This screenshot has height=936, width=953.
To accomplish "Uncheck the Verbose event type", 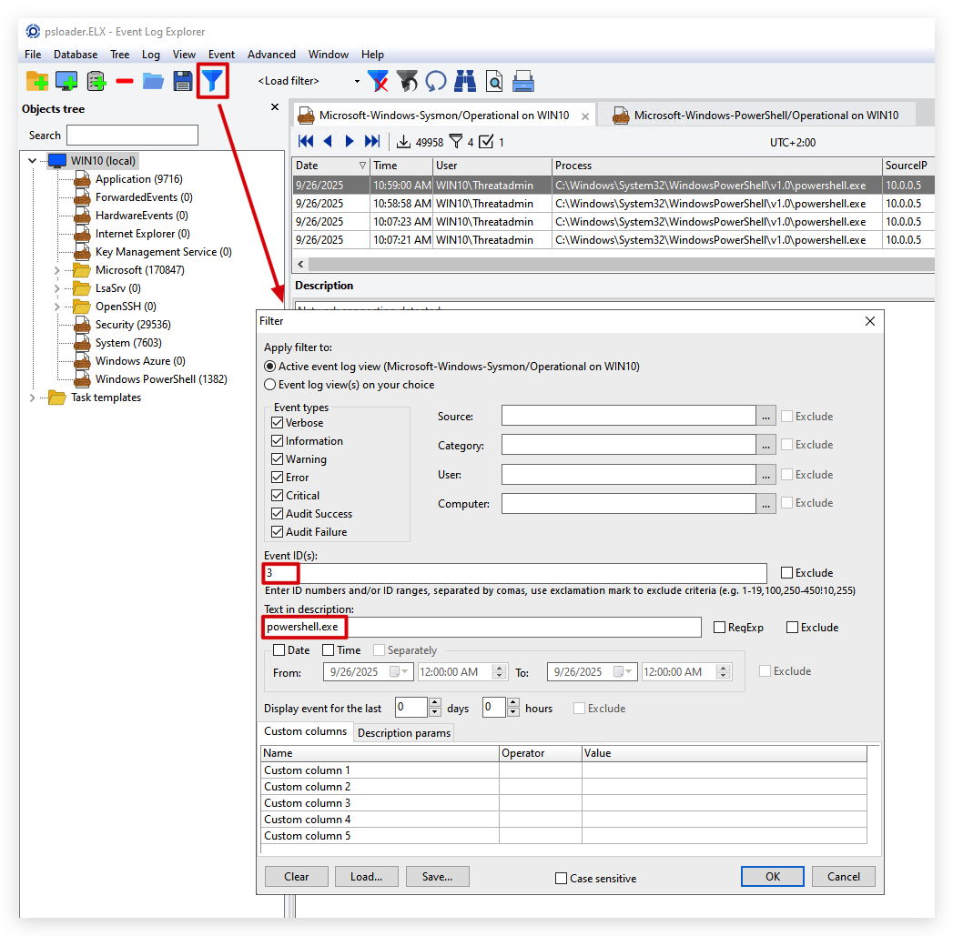I will [x=277, y=423].
